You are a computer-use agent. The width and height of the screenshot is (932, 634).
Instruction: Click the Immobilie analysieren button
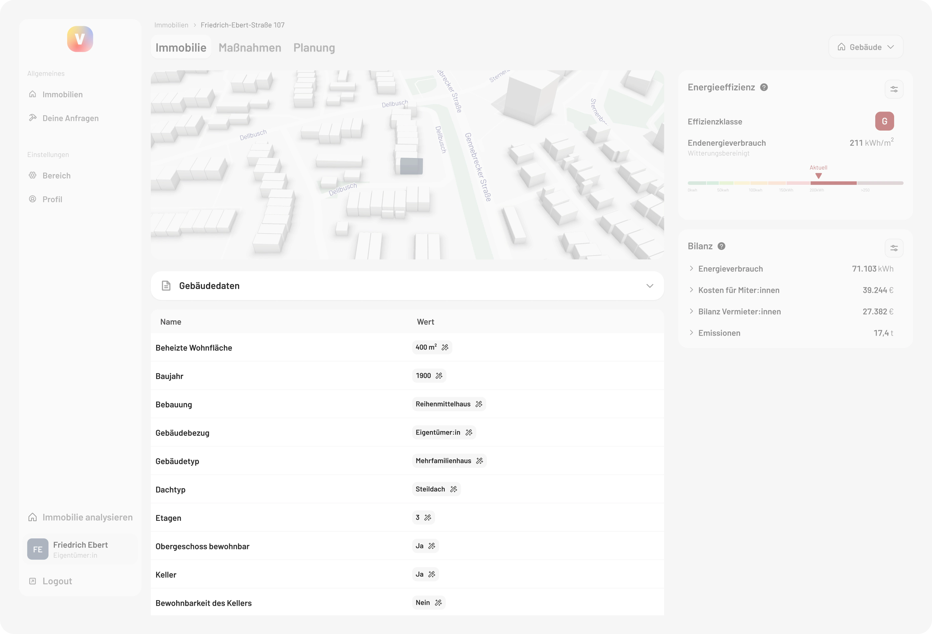[80, 517]
